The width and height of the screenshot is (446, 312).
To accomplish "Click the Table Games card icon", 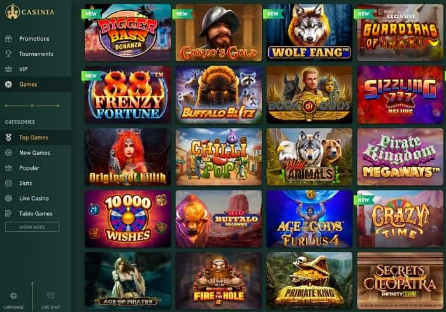I will pos(8,213).
